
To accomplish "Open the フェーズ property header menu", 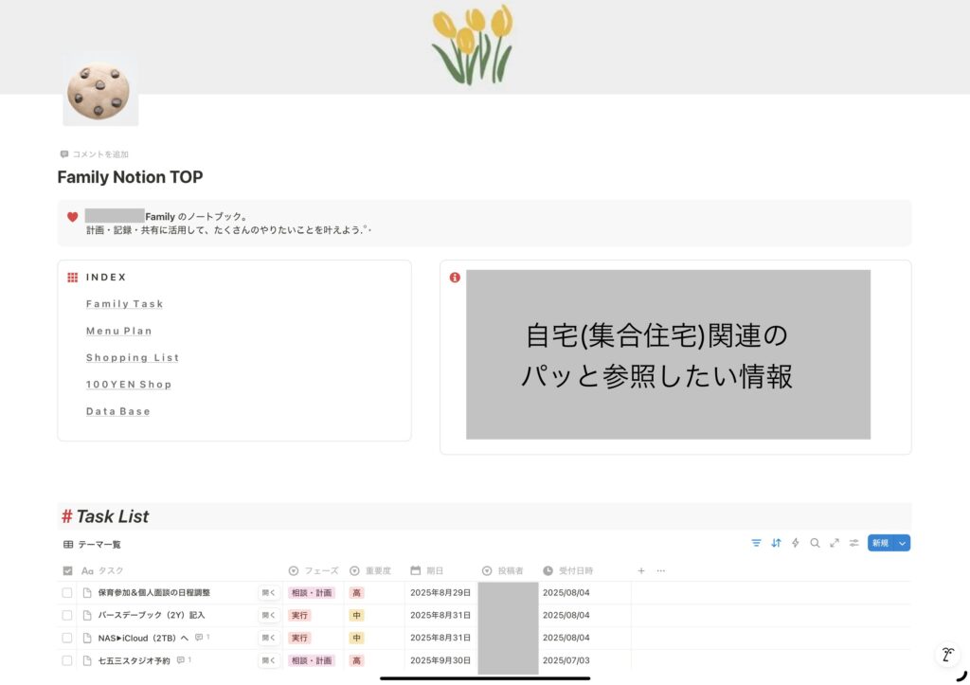I will pos(314,569).
